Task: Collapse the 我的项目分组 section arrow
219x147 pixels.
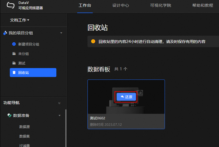Action: (61, 33)
